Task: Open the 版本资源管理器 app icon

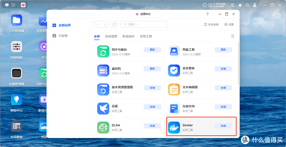Action: pos(103,89)
